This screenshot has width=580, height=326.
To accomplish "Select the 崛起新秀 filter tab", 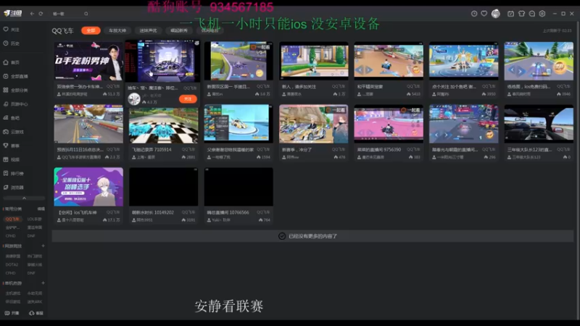I will [179, 30].
